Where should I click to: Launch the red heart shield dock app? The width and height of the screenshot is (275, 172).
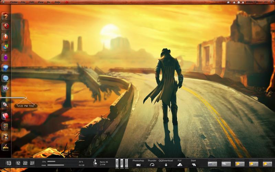tap(5, 26)
